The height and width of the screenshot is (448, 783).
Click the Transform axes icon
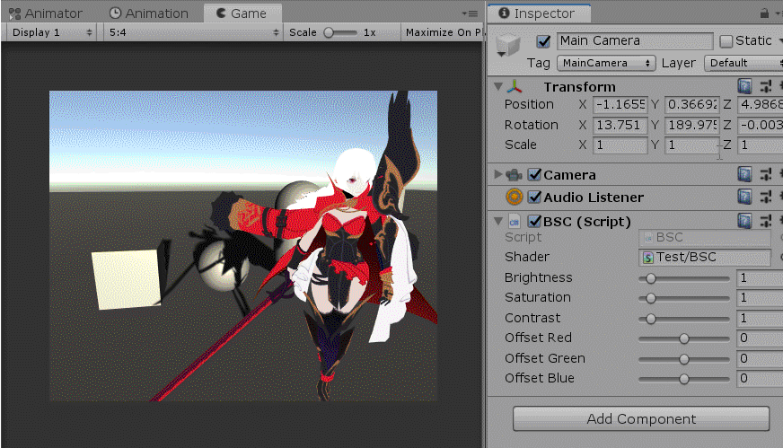(515, 87)
